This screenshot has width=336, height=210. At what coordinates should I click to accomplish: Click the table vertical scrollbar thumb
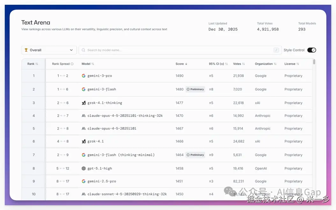coord(314,62)
